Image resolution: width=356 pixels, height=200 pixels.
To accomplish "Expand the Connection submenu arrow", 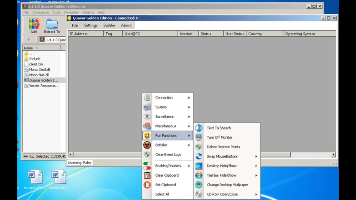I will [x=189, y=98].
